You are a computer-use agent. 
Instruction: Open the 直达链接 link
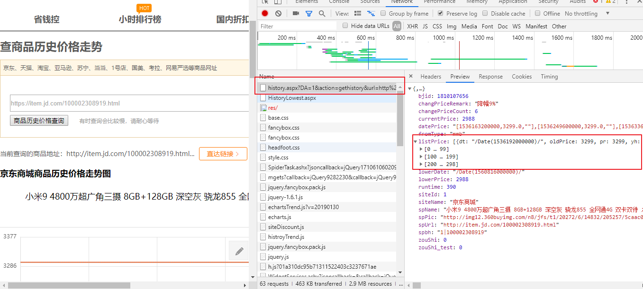pos(223,154)
